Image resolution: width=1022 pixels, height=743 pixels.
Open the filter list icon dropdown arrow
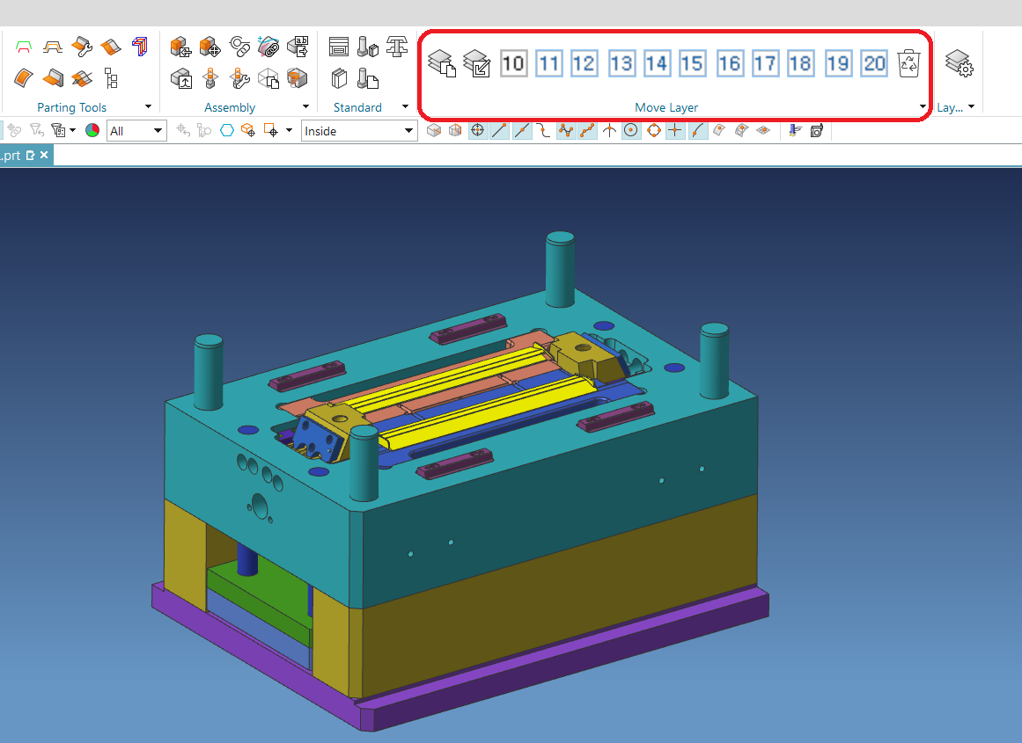(x=72, y=130)
